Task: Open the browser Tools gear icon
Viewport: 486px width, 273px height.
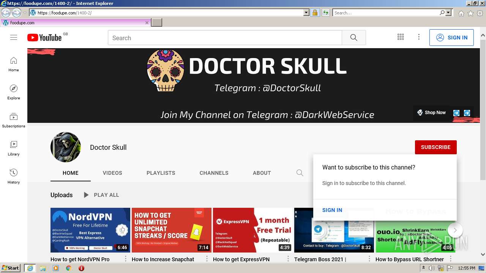Action: (480, 13)
